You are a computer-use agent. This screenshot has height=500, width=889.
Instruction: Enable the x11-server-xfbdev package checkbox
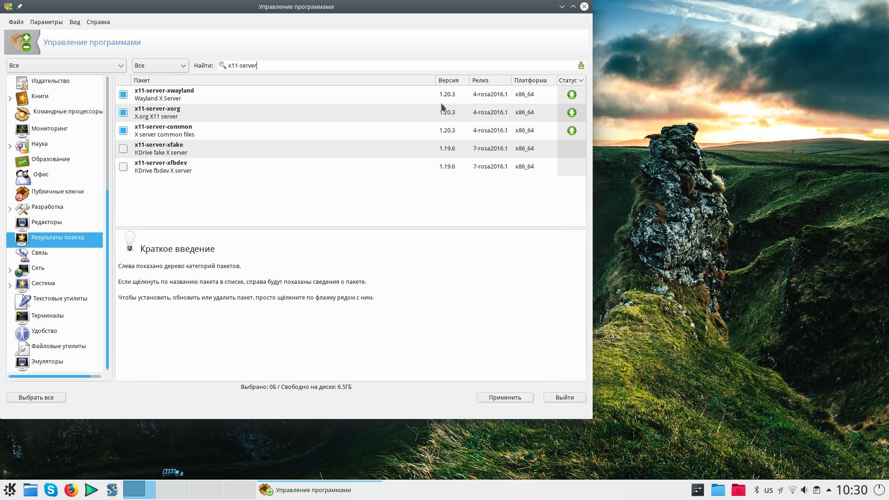pos(123,167)
